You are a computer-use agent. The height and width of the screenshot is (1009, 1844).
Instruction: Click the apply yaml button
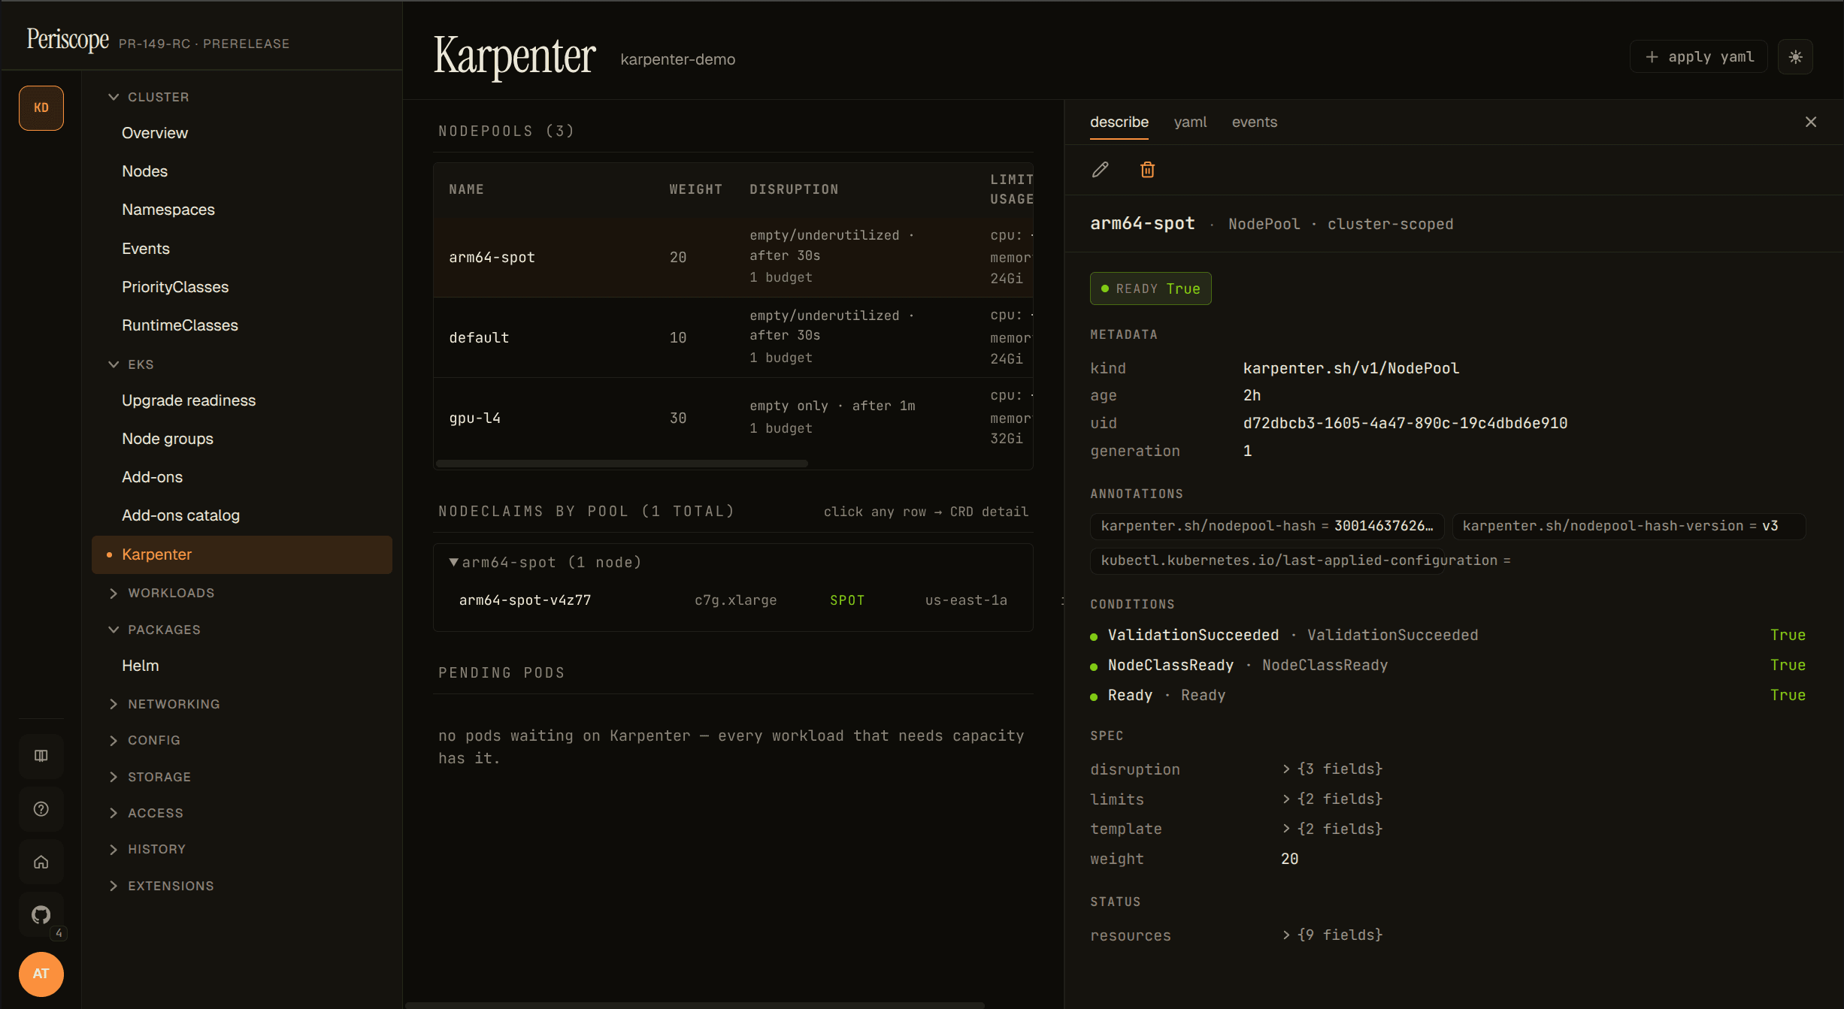pos(1699,57)
